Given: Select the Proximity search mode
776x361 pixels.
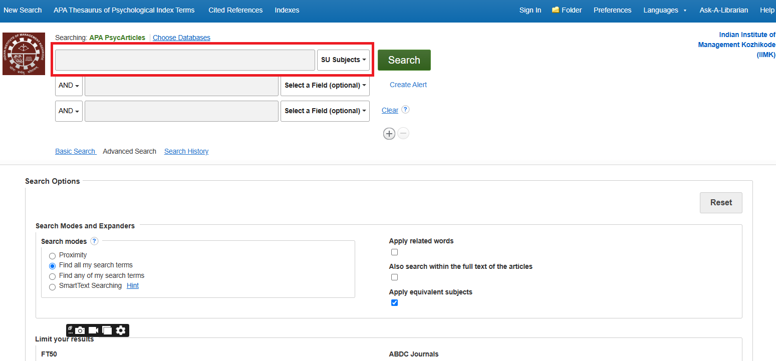Looking at the screenshot, I should coord(52,256).
